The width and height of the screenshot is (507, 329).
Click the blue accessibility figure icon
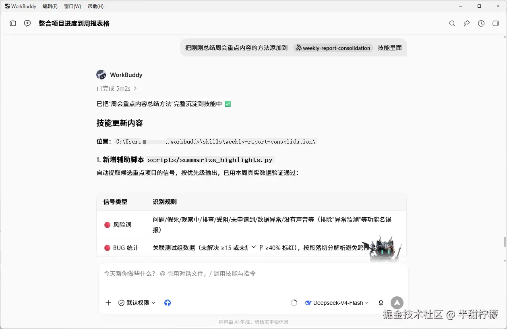point(168,303)
